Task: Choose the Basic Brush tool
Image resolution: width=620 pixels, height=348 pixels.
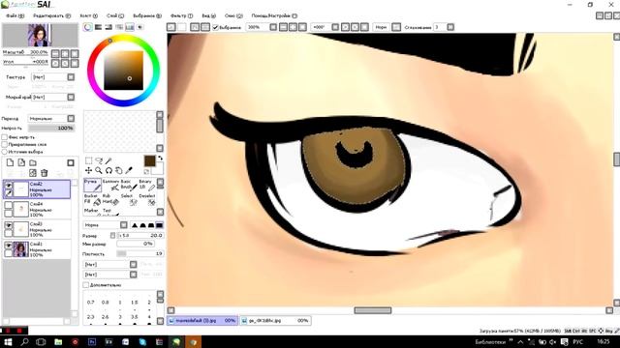Action: coord(129,185)
